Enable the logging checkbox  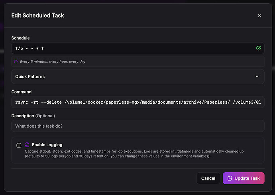[19, 145]
